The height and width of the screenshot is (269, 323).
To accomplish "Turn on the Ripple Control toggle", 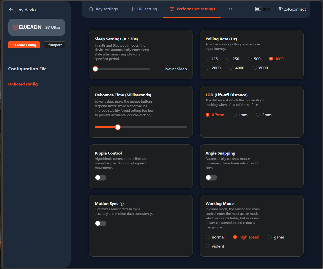I will coord(100,178).
